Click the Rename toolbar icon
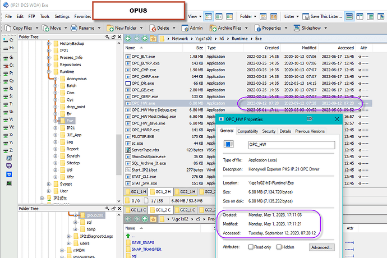Viewport: 387px width, 258px height. pyautogui.click(x=74, y=28)
